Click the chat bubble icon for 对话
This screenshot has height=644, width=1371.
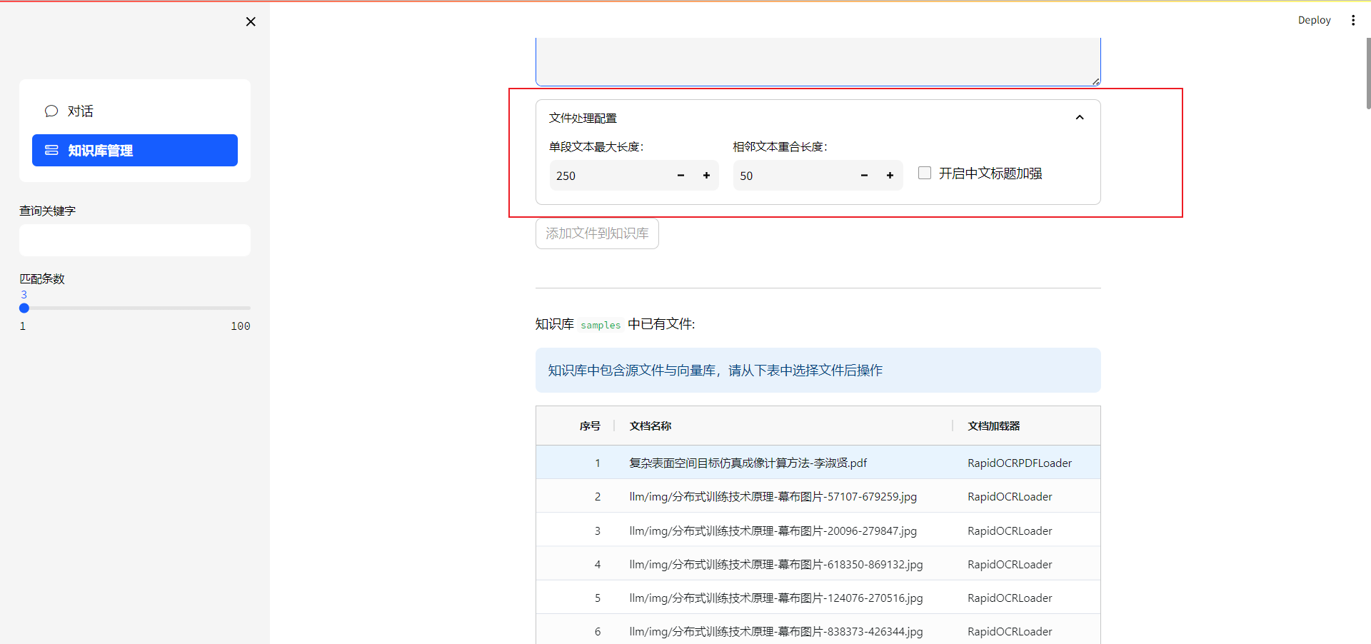point(51,111)
